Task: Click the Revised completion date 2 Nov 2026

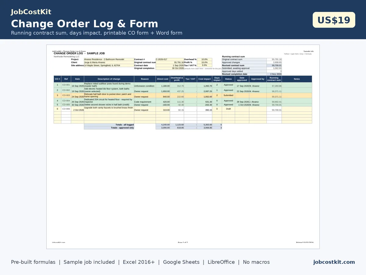Action: point(274,74)
